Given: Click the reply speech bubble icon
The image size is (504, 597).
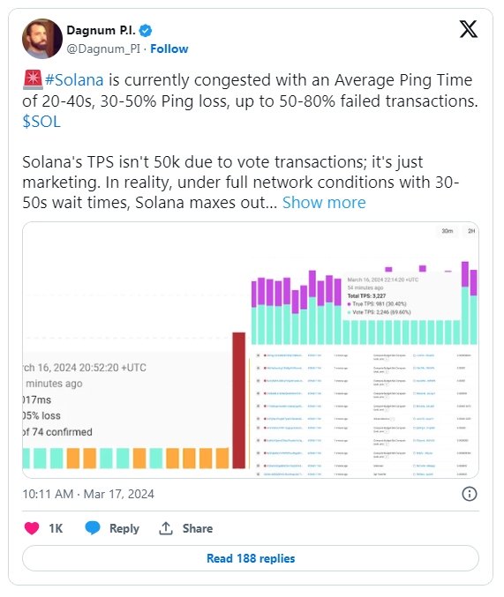Looking at the screenshot, I should (93, 528).
